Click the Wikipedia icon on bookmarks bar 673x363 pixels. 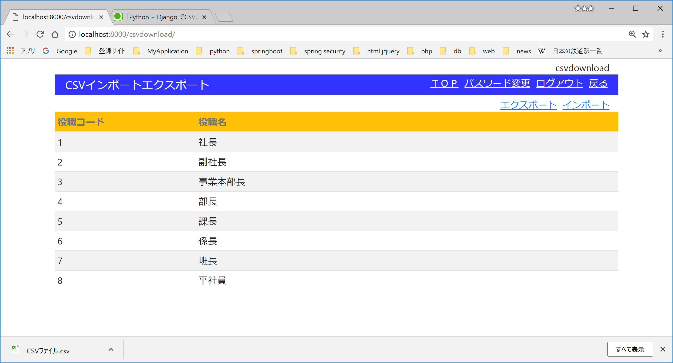pyautogui.click(x=541, y=51)
